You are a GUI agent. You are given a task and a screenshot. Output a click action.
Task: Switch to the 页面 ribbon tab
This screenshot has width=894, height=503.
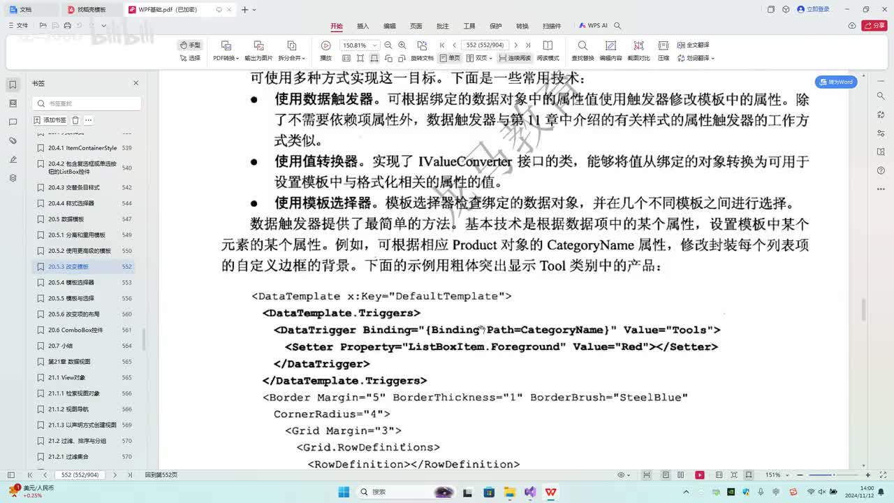pos(416,26)
